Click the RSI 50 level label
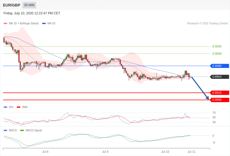 tap(214, 117)
